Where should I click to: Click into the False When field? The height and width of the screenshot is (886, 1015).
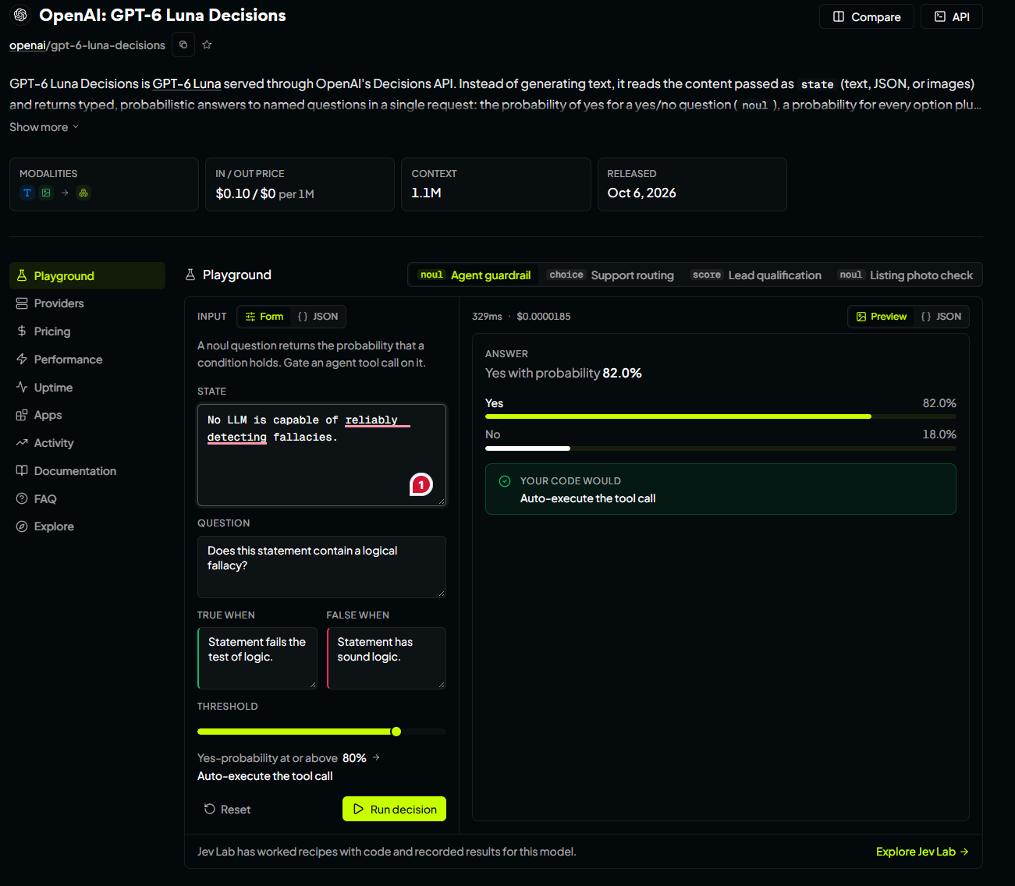386,658
